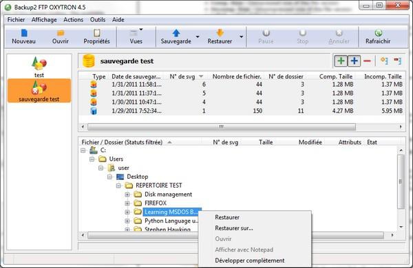413x268 pixels.
Task: Open the Outils menu
Action: click(98, 20)
